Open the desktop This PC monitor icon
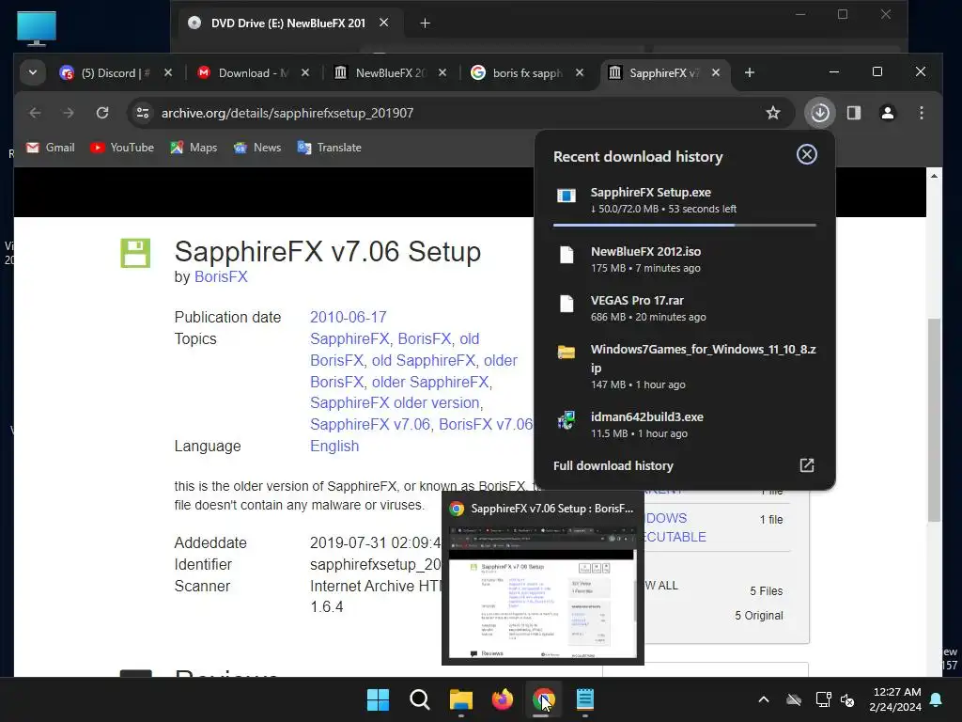962x722 pixels. tap(37, 28)
